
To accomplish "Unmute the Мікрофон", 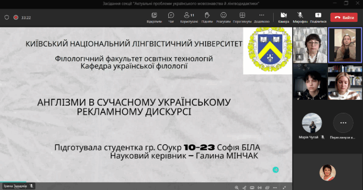I will (x=300, y=17).
